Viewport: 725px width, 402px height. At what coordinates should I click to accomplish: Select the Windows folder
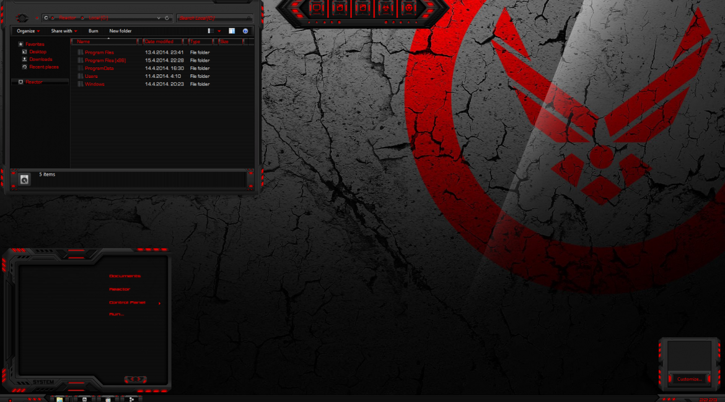click(94, 84)
